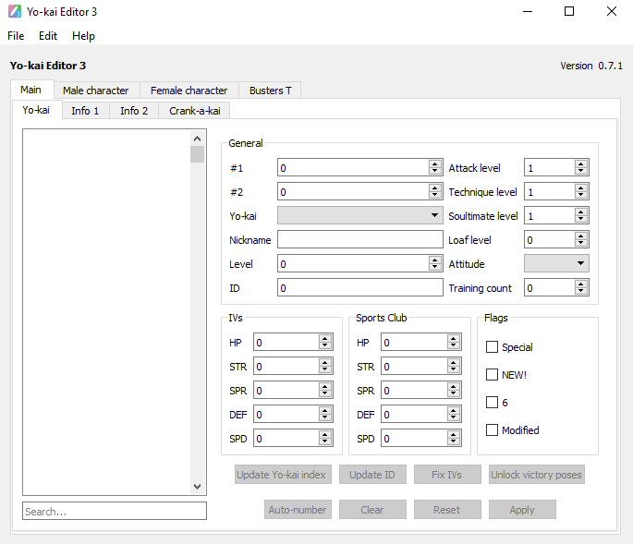Click the Fix IVs button
The height and width of the screenshot is (544, 633).
pyautogui.click(x=447, y=475)
